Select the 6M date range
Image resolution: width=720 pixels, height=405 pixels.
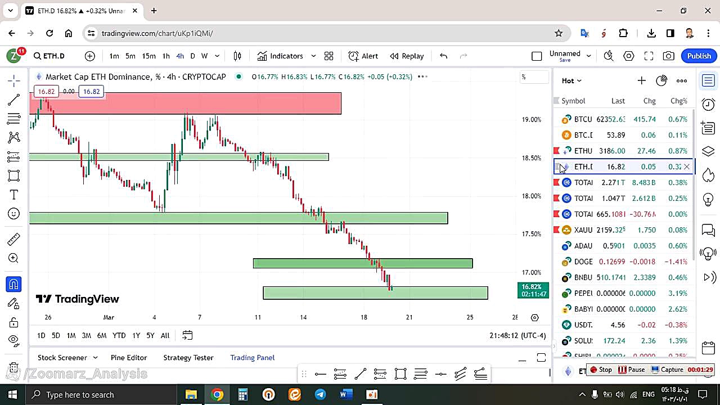(x=102, y=335)
